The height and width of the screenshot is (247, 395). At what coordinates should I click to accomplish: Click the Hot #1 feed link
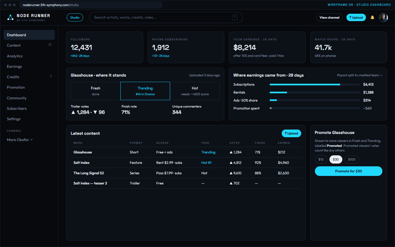[206, 163]
